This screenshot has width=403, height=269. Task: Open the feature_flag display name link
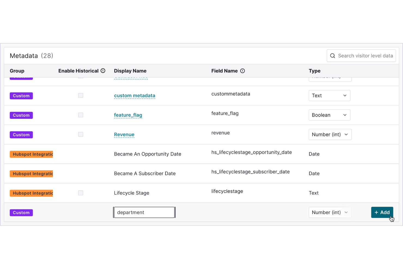(x=128, y=115)
